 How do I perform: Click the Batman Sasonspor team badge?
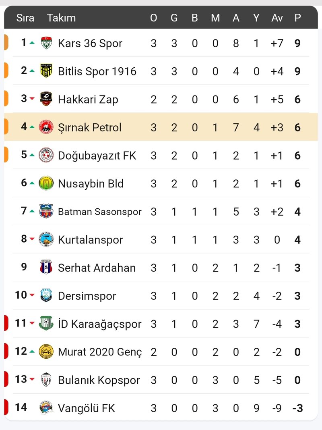click(x=46, y=212)
